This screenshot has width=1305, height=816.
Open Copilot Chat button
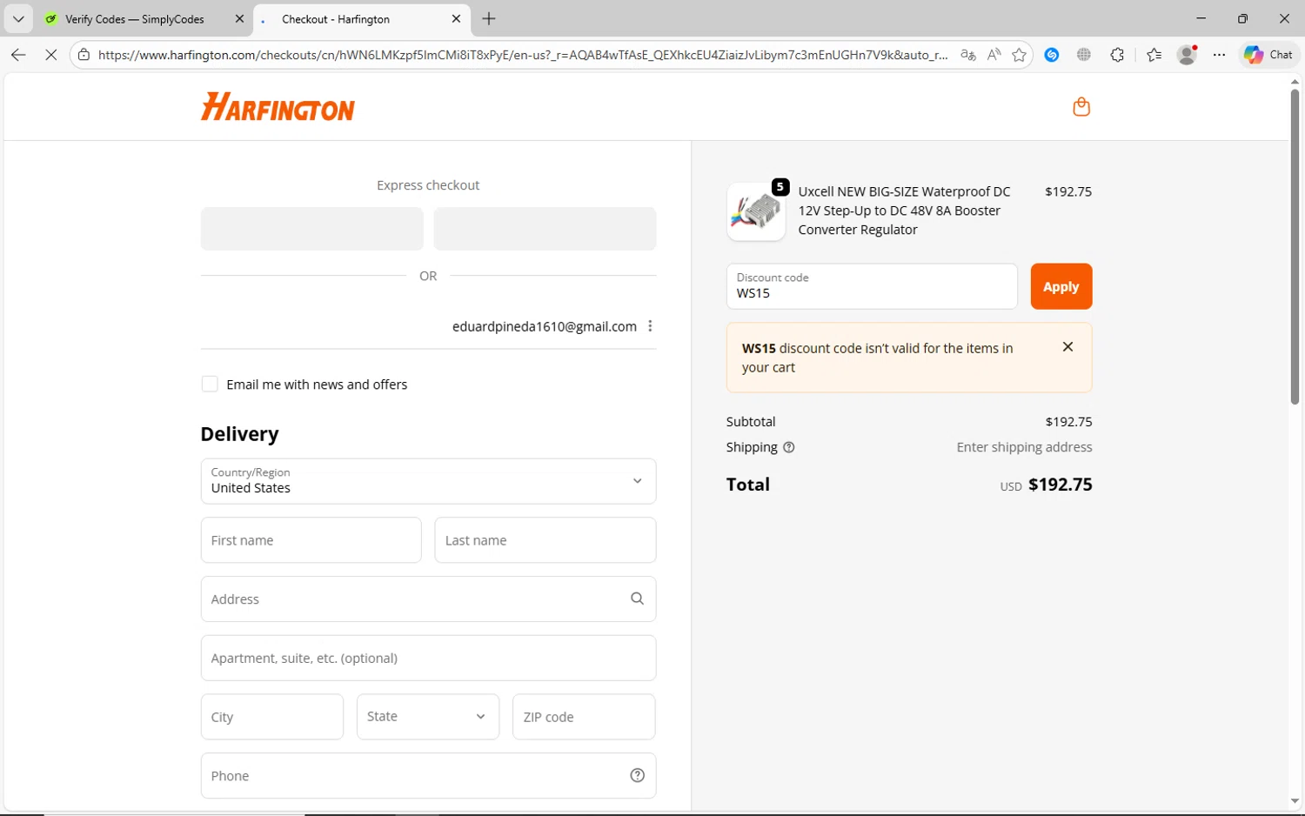pos(1268,55)
